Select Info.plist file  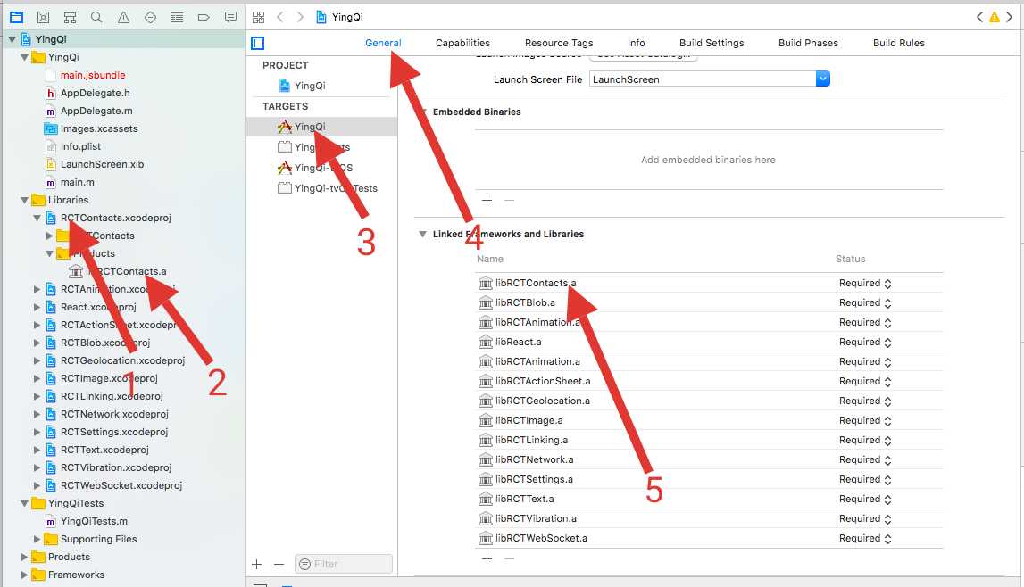coord(80,146)
